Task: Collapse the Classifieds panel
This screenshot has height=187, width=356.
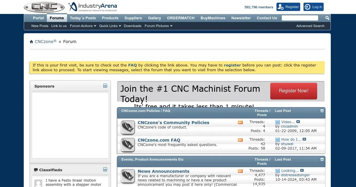Action: (105, 169)
